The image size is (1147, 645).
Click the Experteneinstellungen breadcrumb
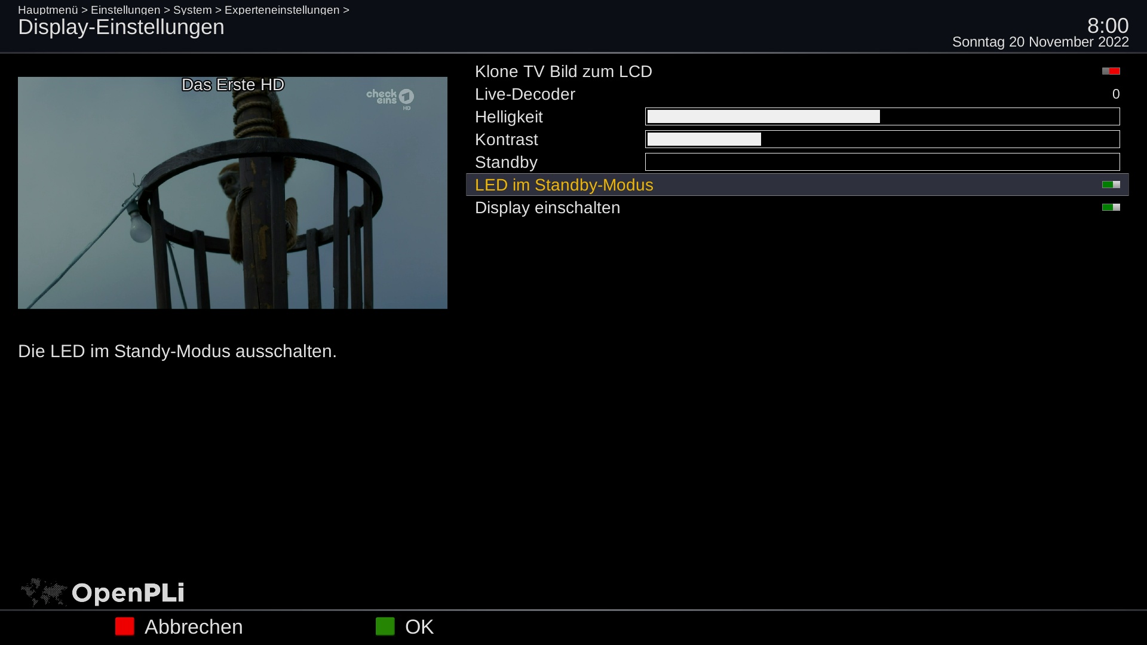coord(281,10)
